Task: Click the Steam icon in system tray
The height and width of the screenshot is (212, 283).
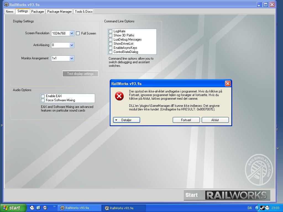Action: click(263, 208)
